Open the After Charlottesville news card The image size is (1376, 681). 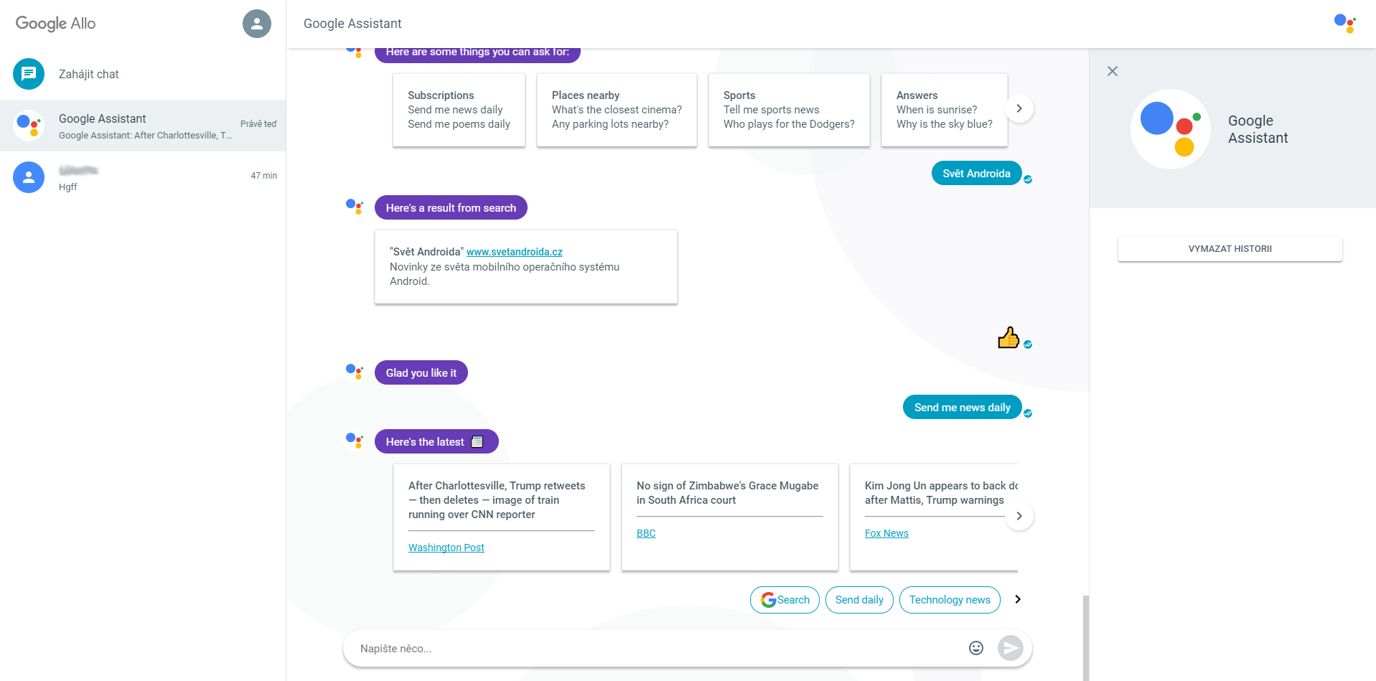(x=502, y=517)
